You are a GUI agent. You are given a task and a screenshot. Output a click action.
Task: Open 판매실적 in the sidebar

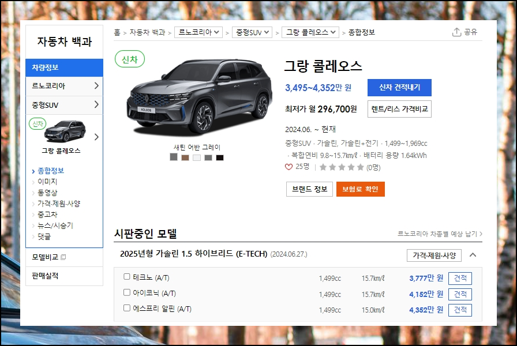45,276
